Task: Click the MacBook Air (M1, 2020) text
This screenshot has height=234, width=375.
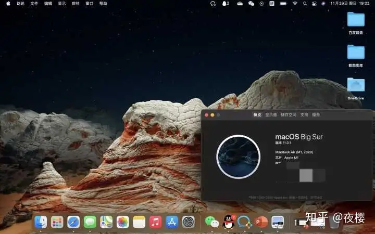Action: [294, 152]
